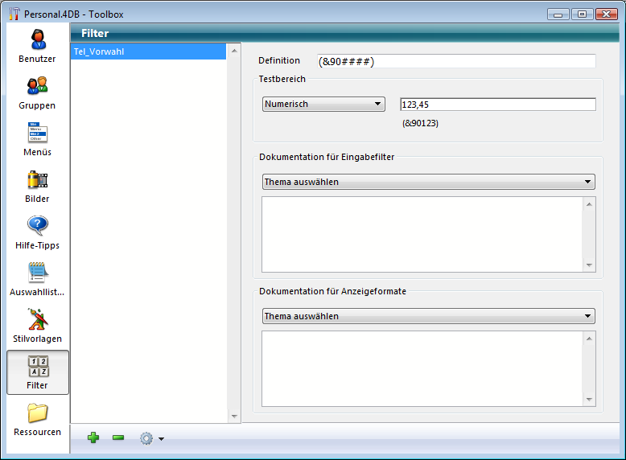Add a new filter with green plus
The width and height of the screenshot is (626, 460).
(93, 437)
